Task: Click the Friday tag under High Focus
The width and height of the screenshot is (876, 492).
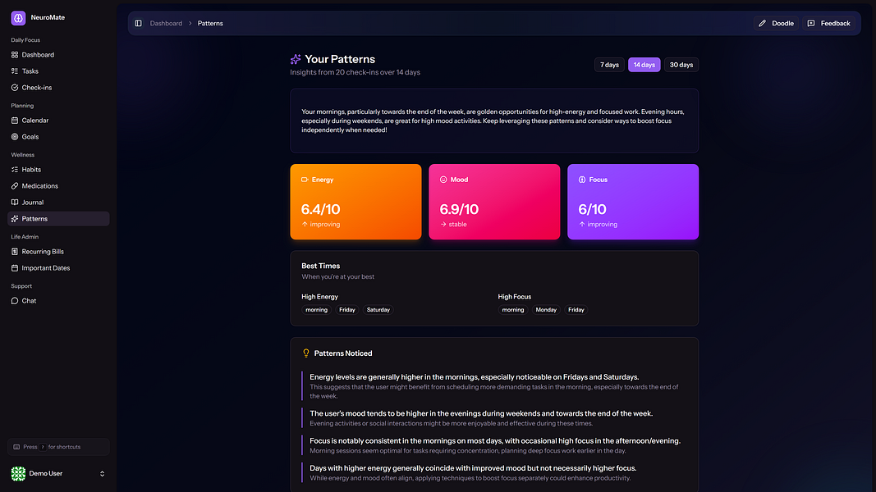Action: click(576, 310)
